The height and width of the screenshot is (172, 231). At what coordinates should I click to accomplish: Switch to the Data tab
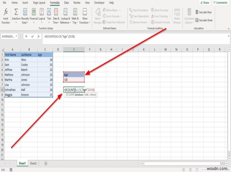[x=66, y=3]
